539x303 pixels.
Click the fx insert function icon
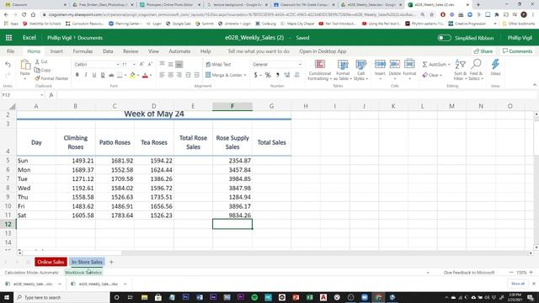(51, 95)
